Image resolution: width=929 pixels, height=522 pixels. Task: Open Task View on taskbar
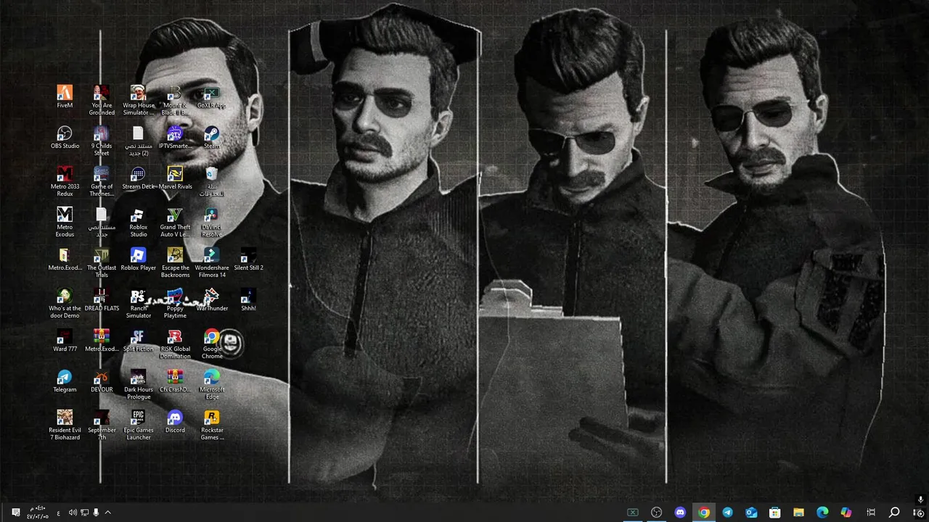point(871,512)
